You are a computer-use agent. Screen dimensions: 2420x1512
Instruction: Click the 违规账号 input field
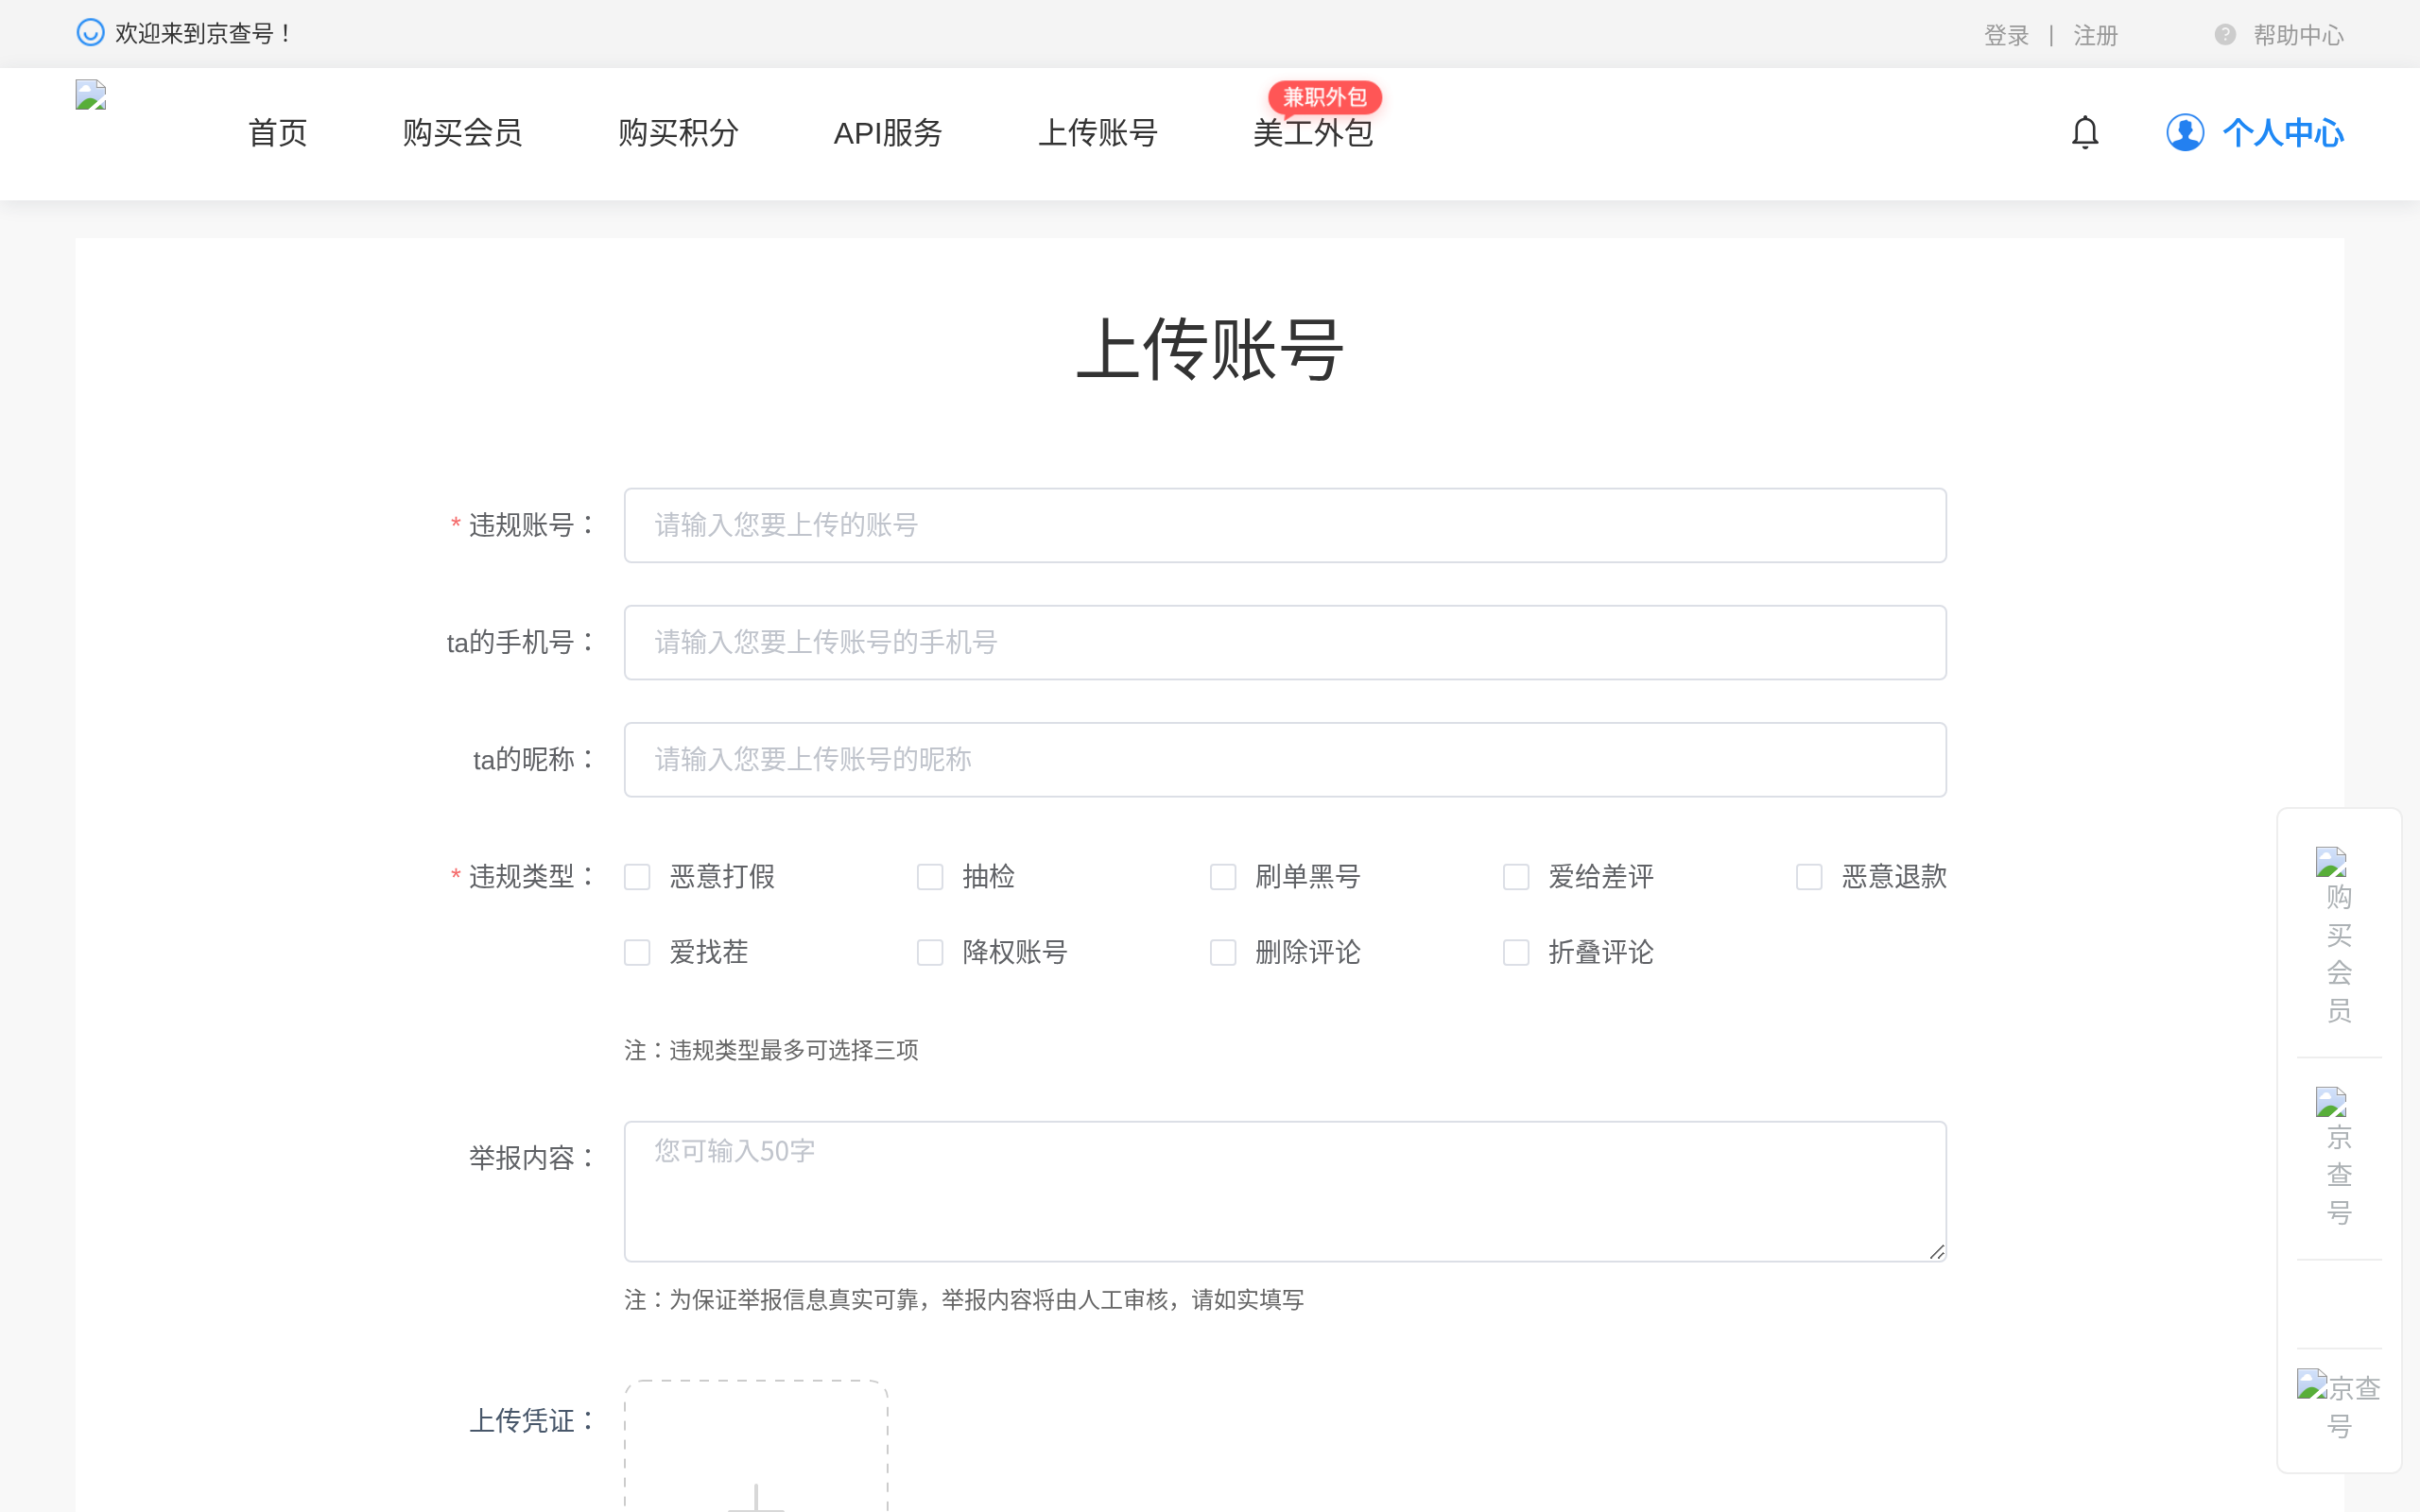1285,525
